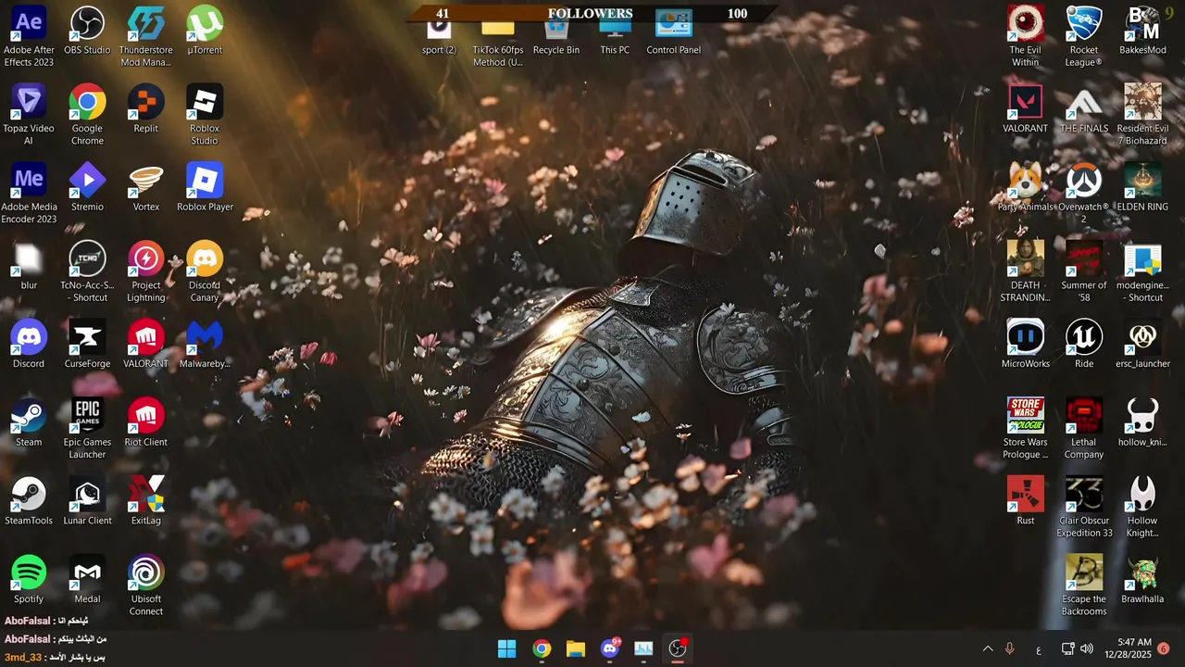Select 'Hollow Knight...' desktop shortcut
The image size is (1185, 667).
[x=1142, y=508]
